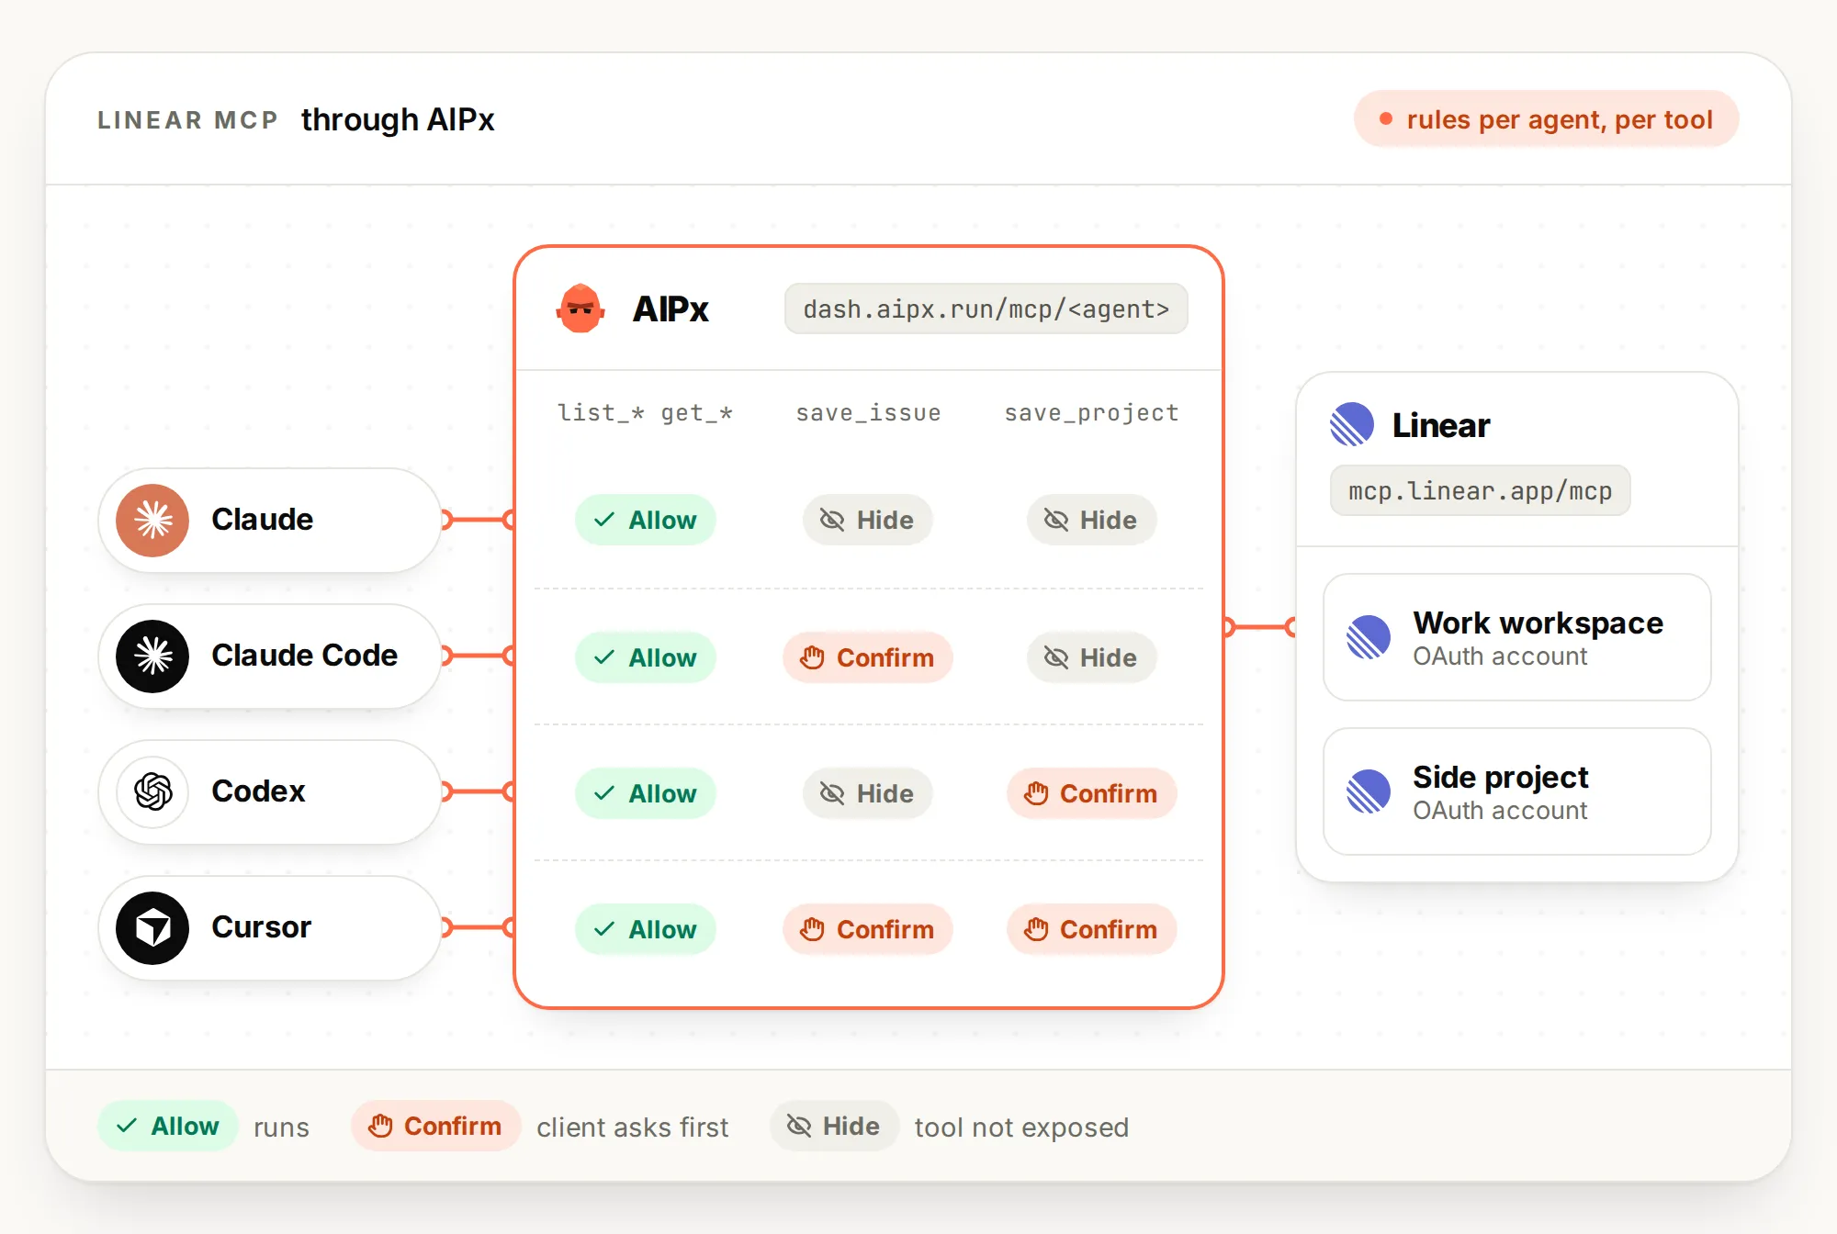
Task: Click the save_issue column header
Action: [868, 413]
